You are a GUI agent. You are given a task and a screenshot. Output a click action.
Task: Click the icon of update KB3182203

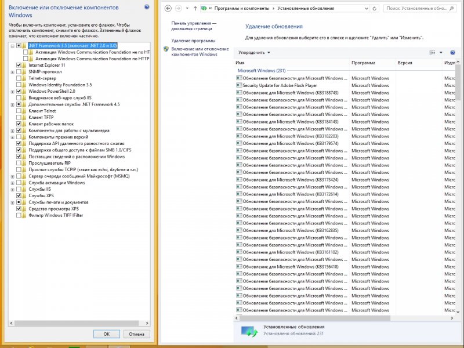coord(239,136)
